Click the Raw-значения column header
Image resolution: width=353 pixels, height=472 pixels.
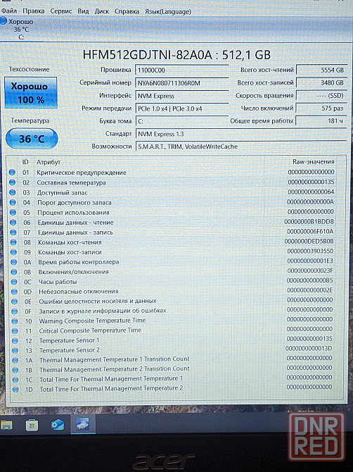point(314,161)
